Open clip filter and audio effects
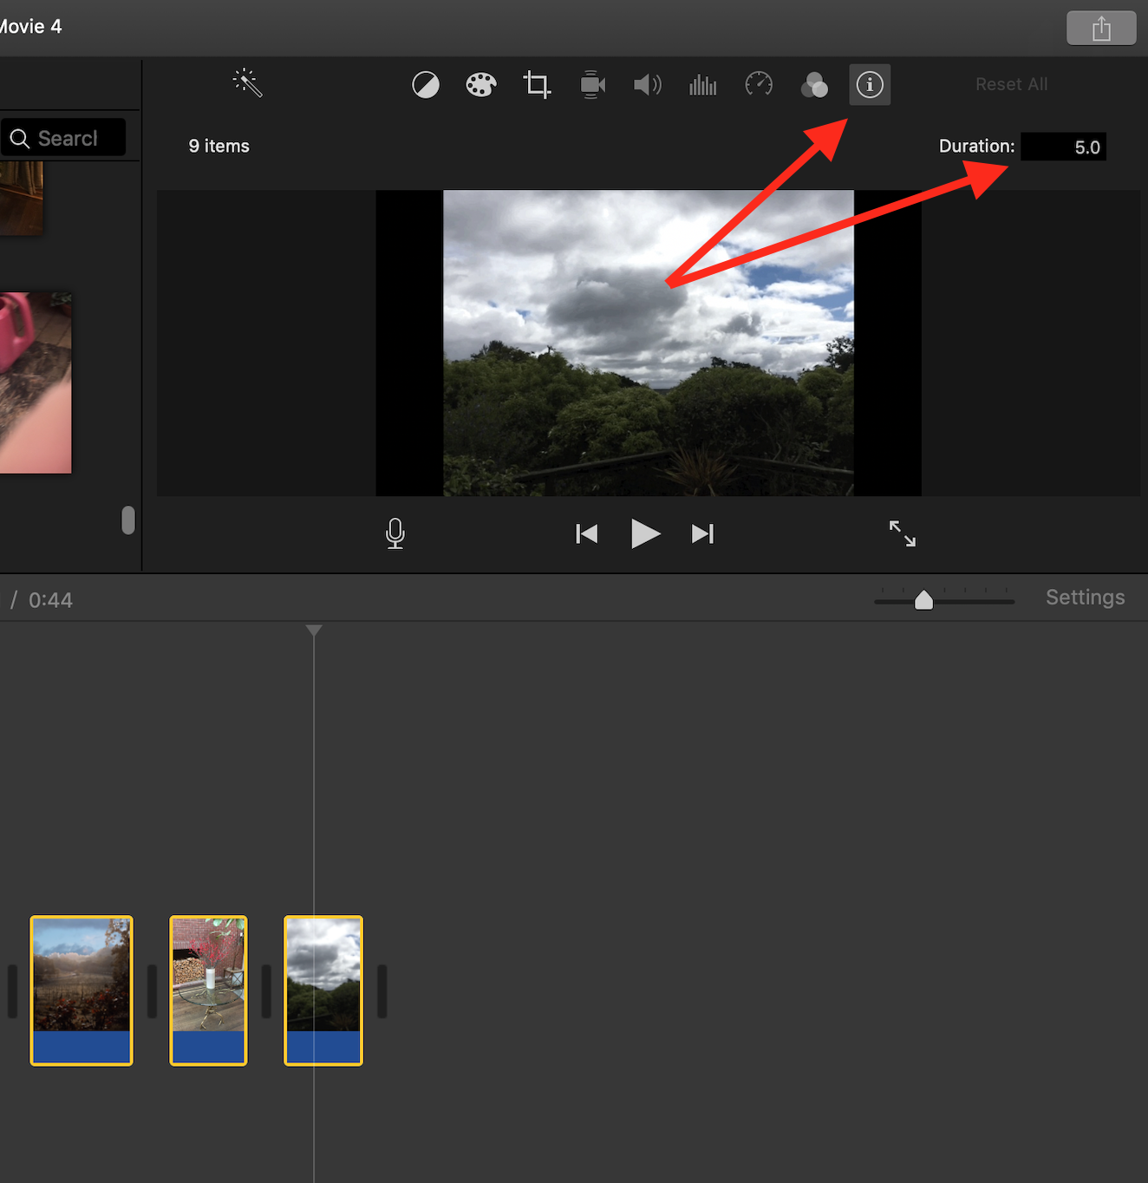This screenshot has height=1183, width=1148. coord(814,85)
